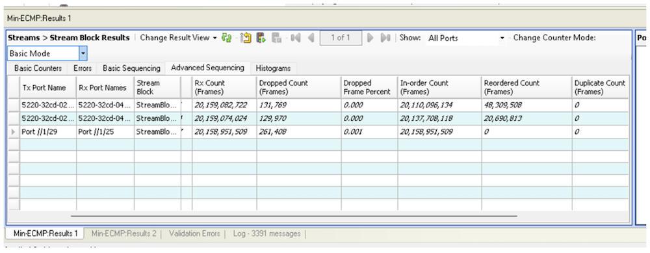This screenshot has height=253, width=650.
Task: Select Advanced Sequencing tab
Action: point(208,68)
